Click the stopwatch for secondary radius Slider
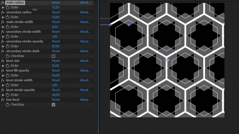Screen dimensions: 239x134 point(7,17)
